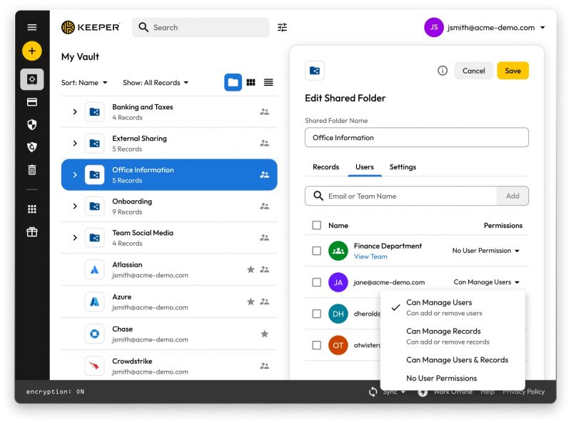The height and width of the screenshot is (423, 571).
Task: Click the yellow plus create-new button
Action: pyautogui.click(x=31, y=51)
